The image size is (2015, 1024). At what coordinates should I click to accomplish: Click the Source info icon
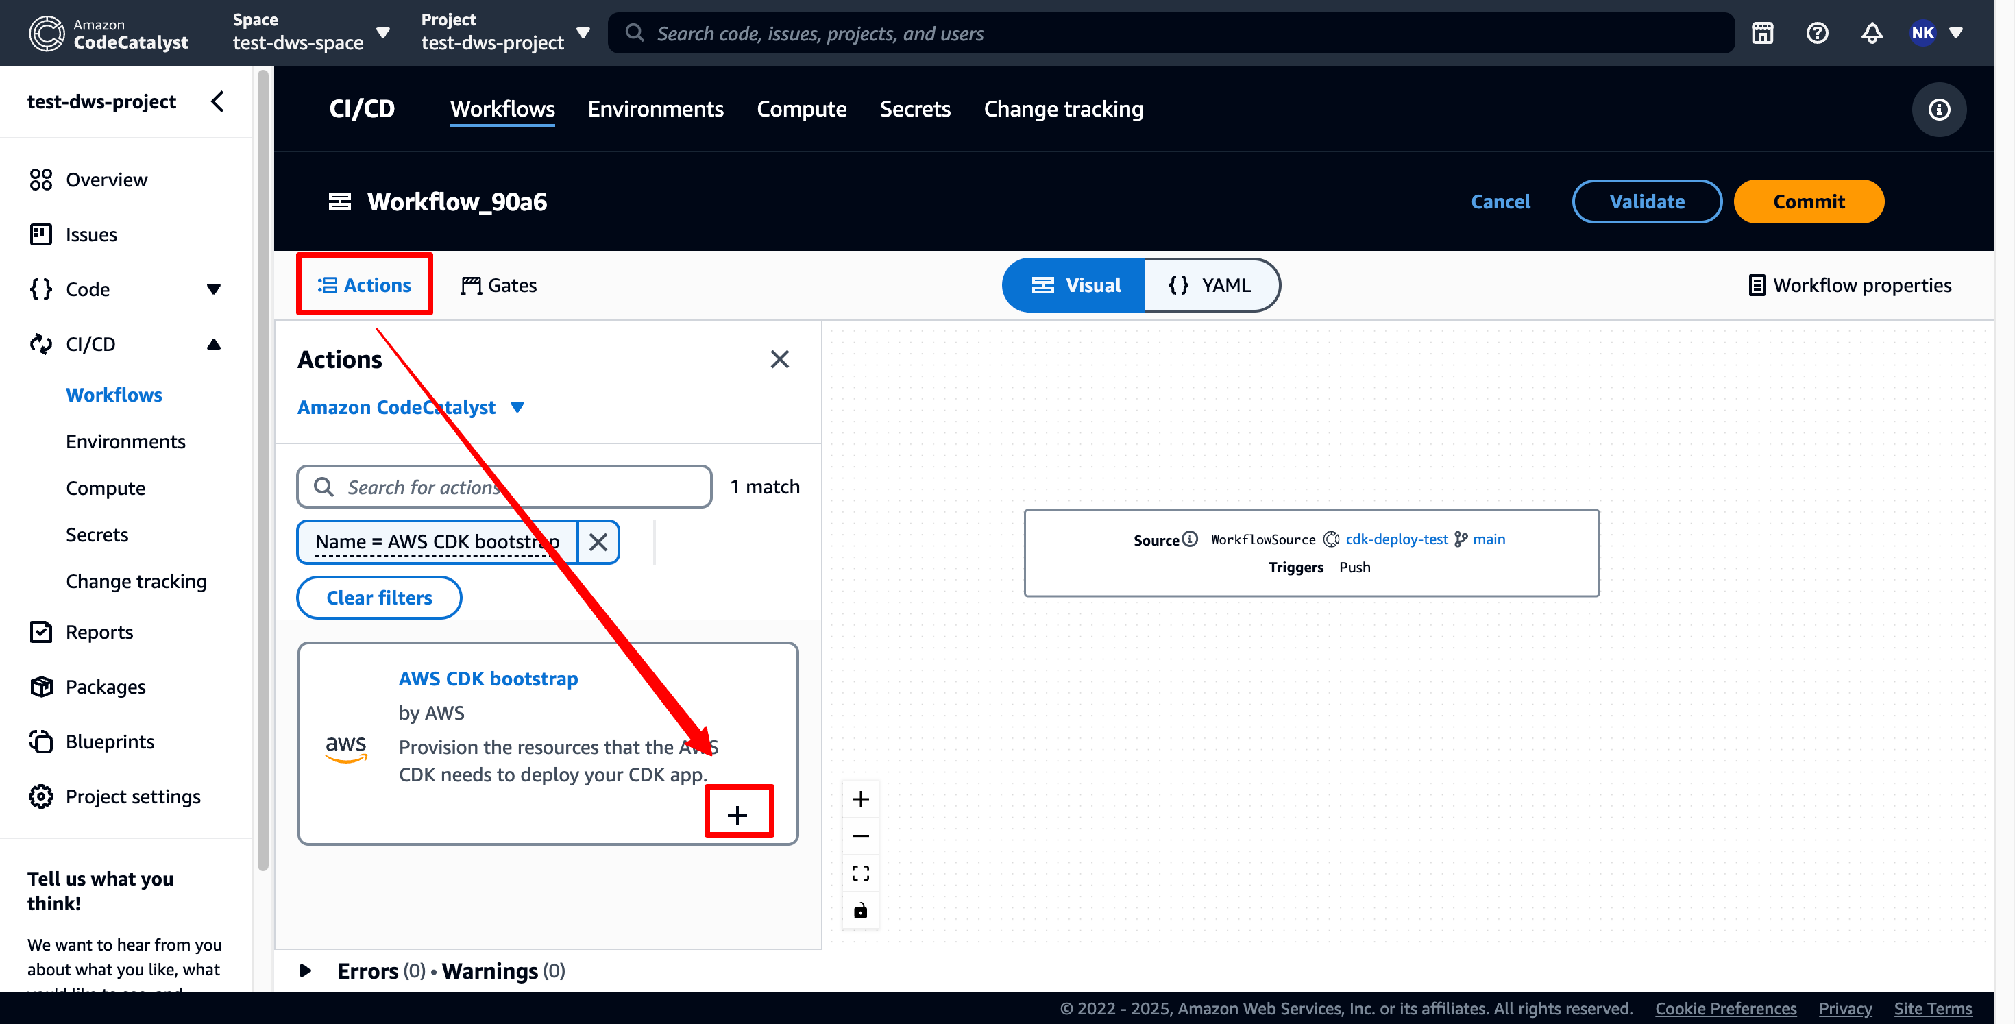1189,538
